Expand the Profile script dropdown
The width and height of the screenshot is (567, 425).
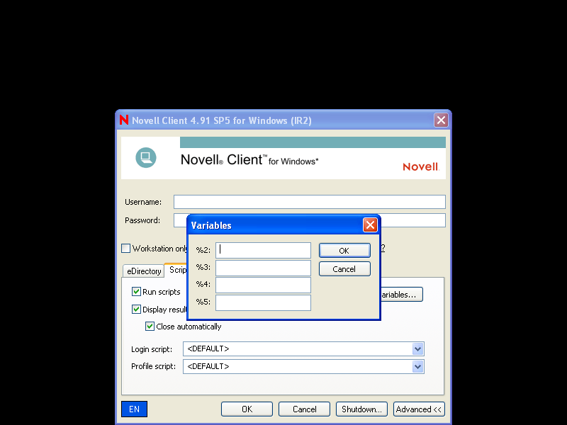(x=417, y=366)
